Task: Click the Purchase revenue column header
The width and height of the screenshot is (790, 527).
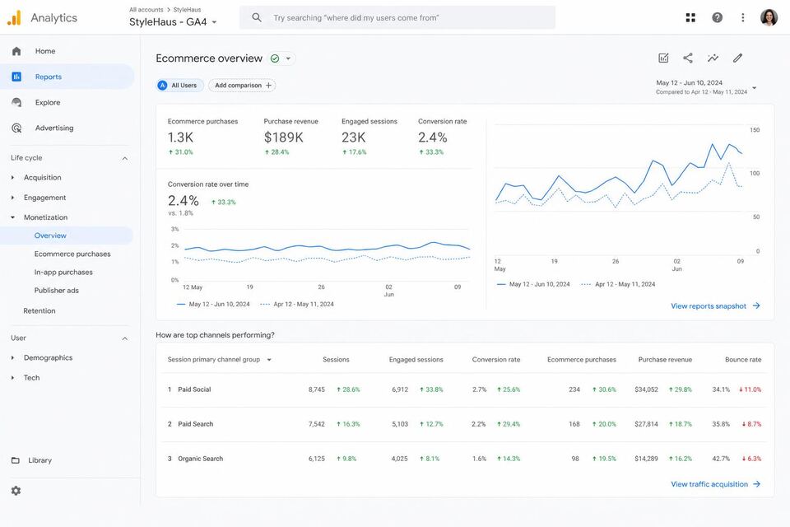Action: 665,360
